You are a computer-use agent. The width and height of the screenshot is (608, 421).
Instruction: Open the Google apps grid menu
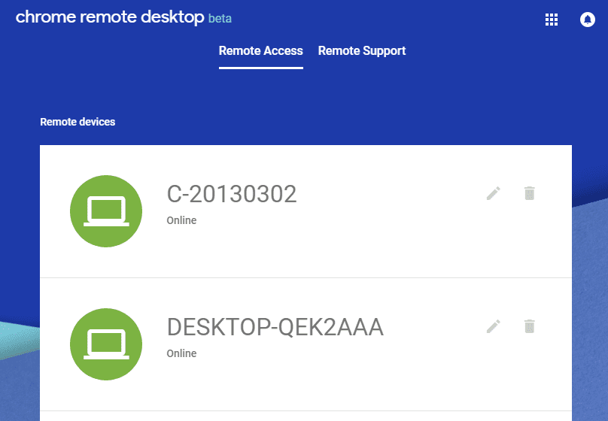pyautogui.click(x=552, y=20)
